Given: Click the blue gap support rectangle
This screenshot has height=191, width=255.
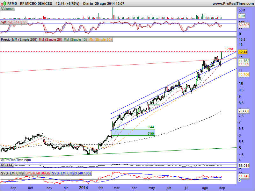Looking at the screenshot, I should point(133,132).
